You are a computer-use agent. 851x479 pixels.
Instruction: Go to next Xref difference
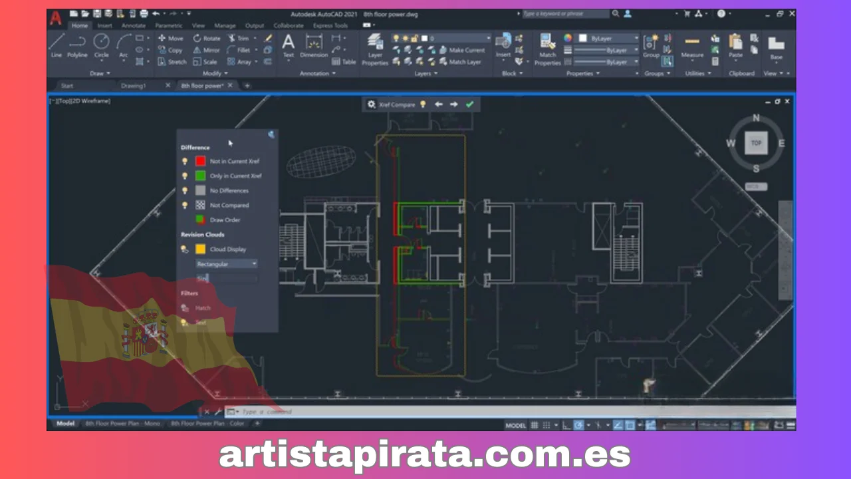(454, 104)
